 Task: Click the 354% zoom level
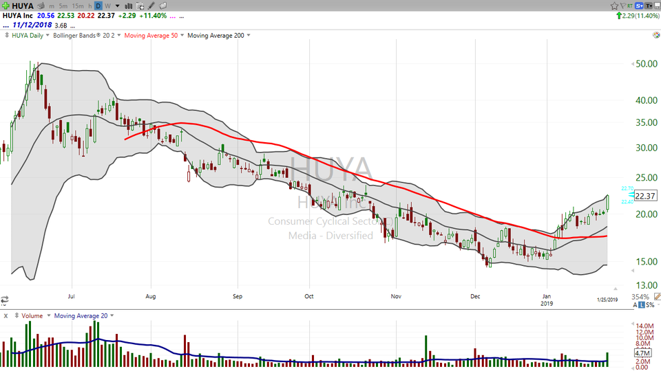click(x=640, y=297)
